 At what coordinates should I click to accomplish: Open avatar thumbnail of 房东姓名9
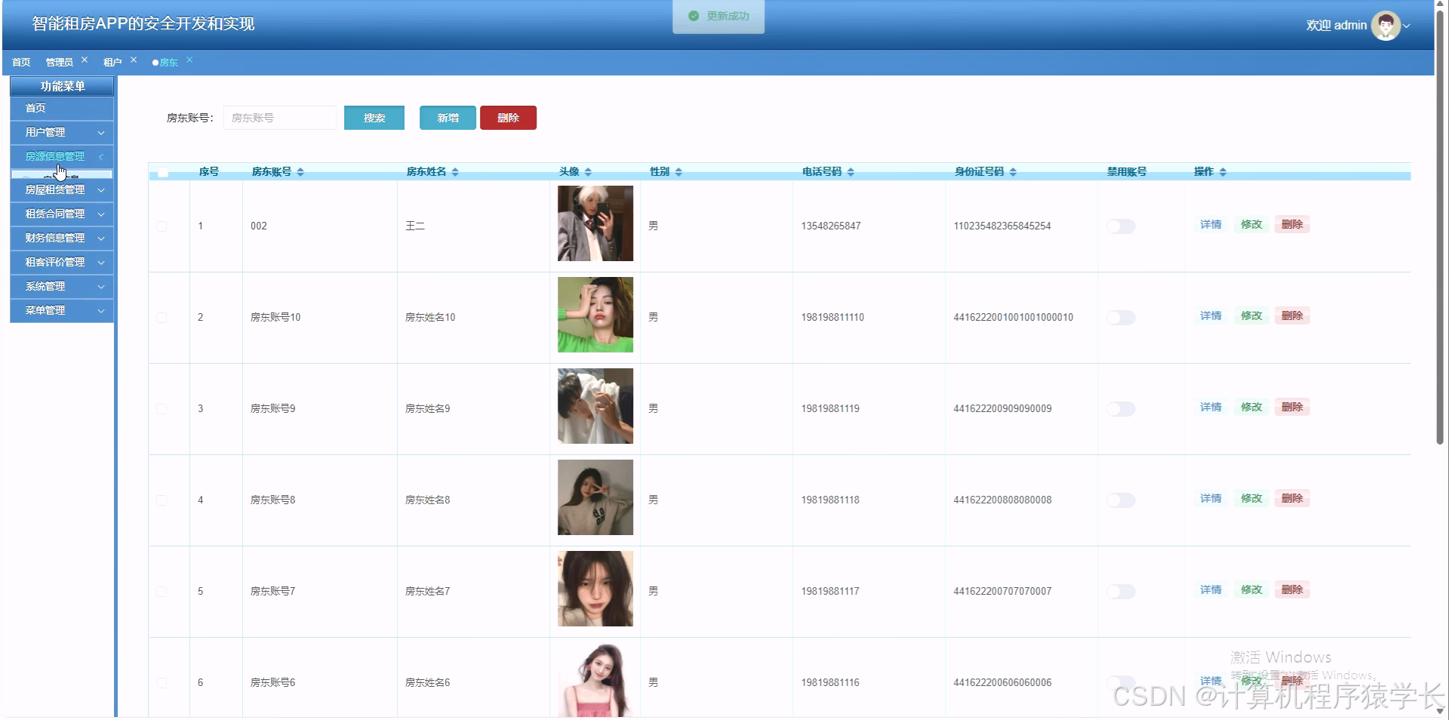595,406
